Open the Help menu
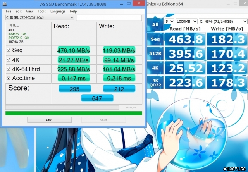Viewport: 248px width, 172px height. tap(73, 11)
